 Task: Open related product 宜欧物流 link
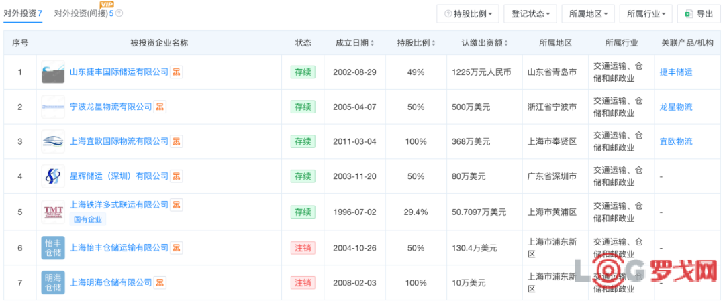(x=676, y=141)
